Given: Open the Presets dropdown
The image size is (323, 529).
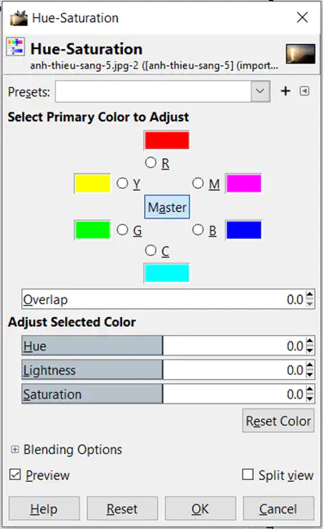Looking at the screenshot, I should [163, 91].
